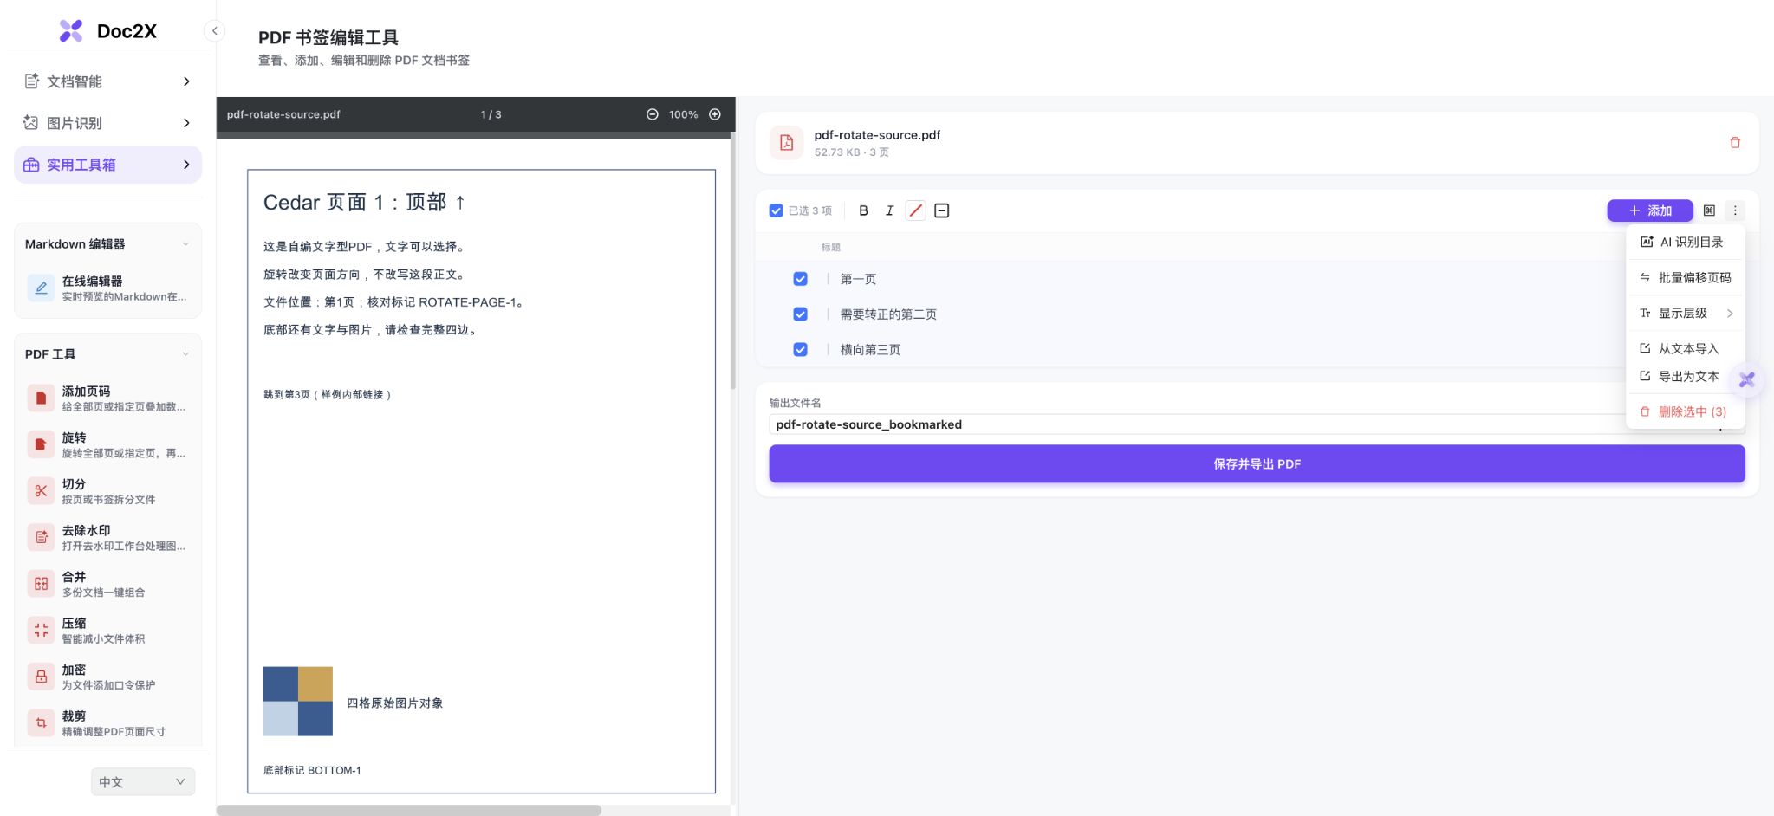Click the floating Doc2X assistant icon
The width and height of the screenshot is (1774, 816).
pos(1747,379)
